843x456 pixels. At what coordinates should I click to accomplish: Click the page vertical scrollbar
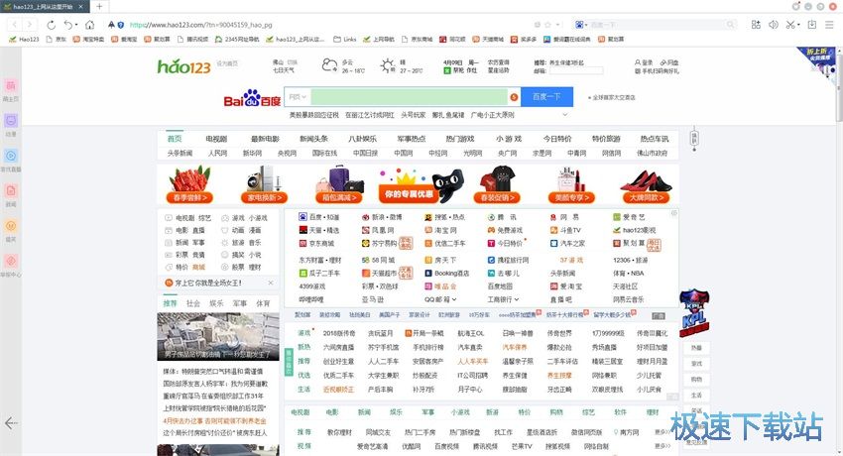coord(839,86)
